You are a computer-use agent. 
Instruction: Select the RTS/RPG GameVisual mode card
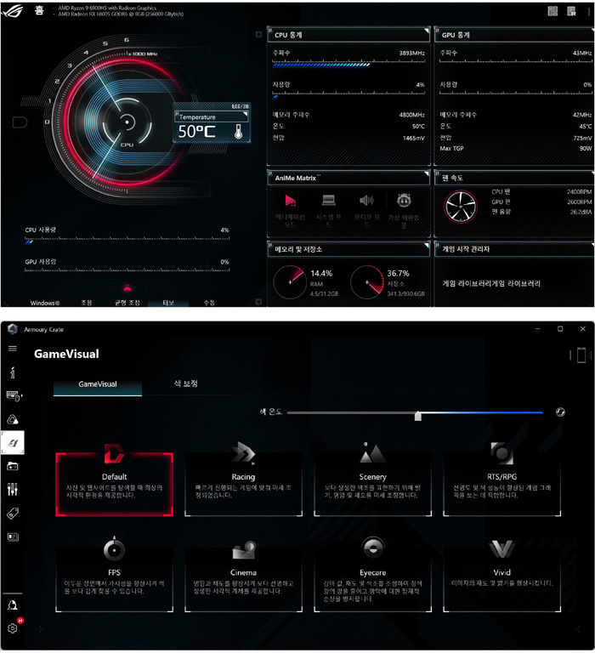(501, 485)
